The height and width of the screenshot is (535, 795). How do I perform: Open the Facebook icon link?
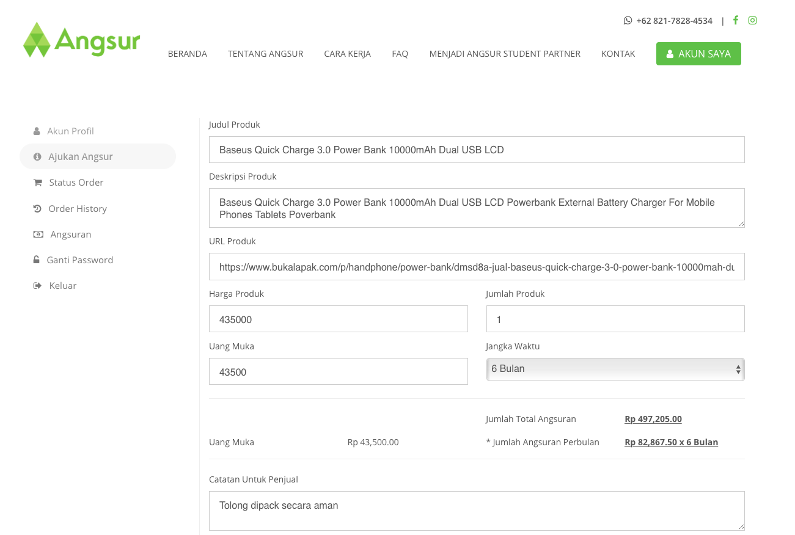point(736,20)
